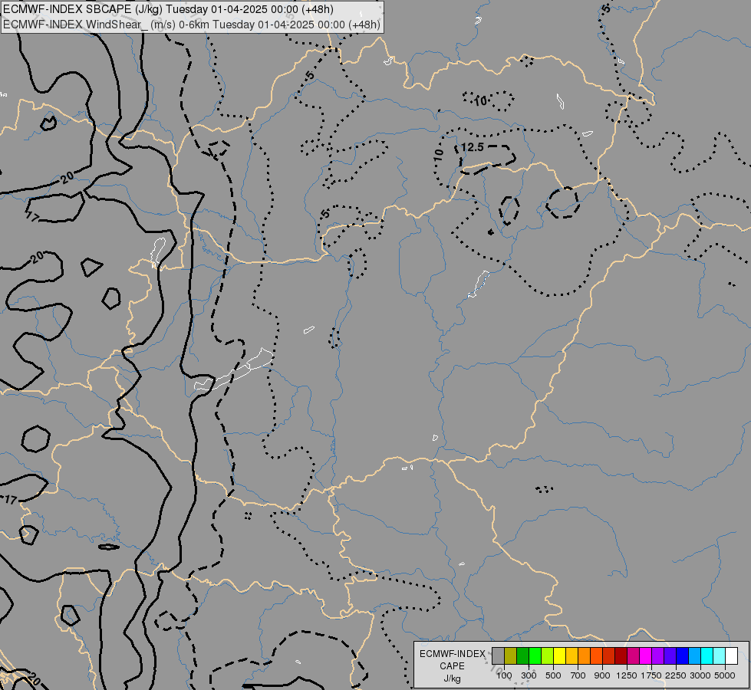Click the J/kg unit label in the legend
751x690 pixels.
click(452, 679)
